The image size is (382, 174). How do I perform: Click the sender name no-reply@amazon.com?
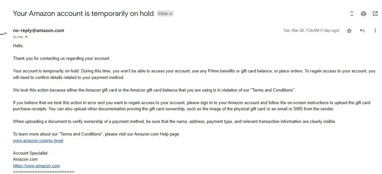tap(39, 30)
